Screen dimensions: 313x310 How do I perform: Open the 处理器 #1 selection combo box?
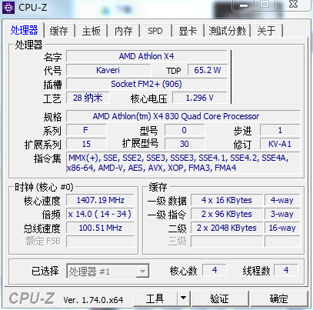coord(108,271)
